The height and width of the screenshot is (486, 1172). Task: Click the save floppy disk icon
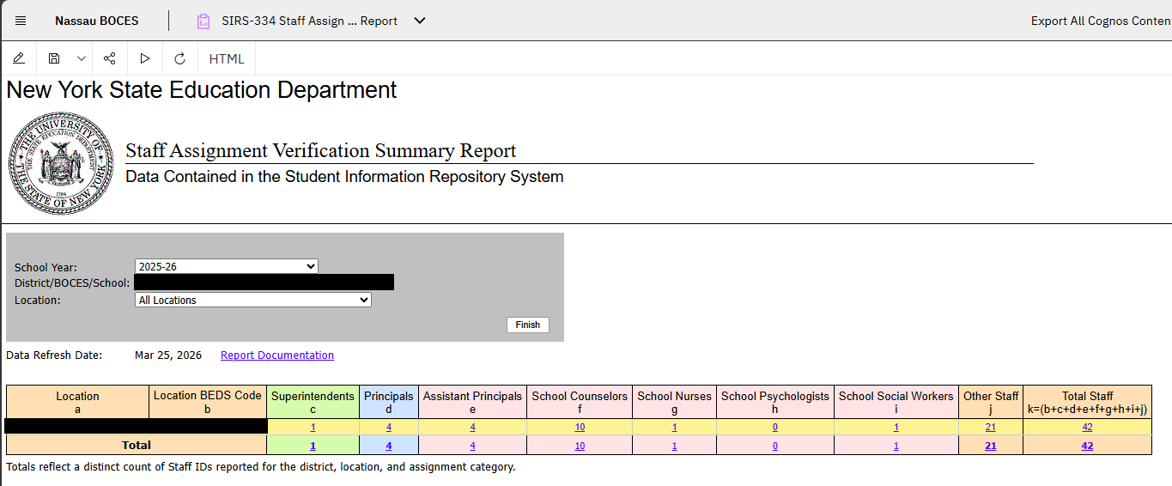54,58
